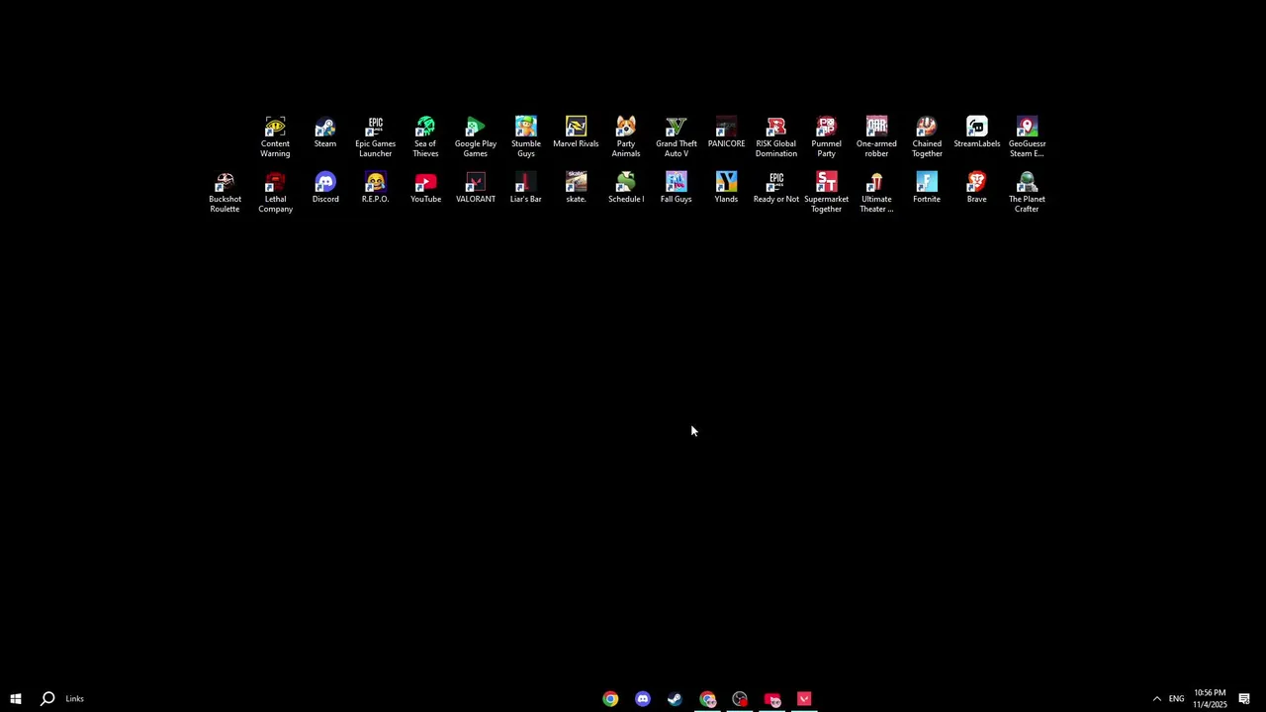Select the Fortnite desktop shortcut
Image resolution: width=1266 pixels, height=712 pixels.
(927, 188)
